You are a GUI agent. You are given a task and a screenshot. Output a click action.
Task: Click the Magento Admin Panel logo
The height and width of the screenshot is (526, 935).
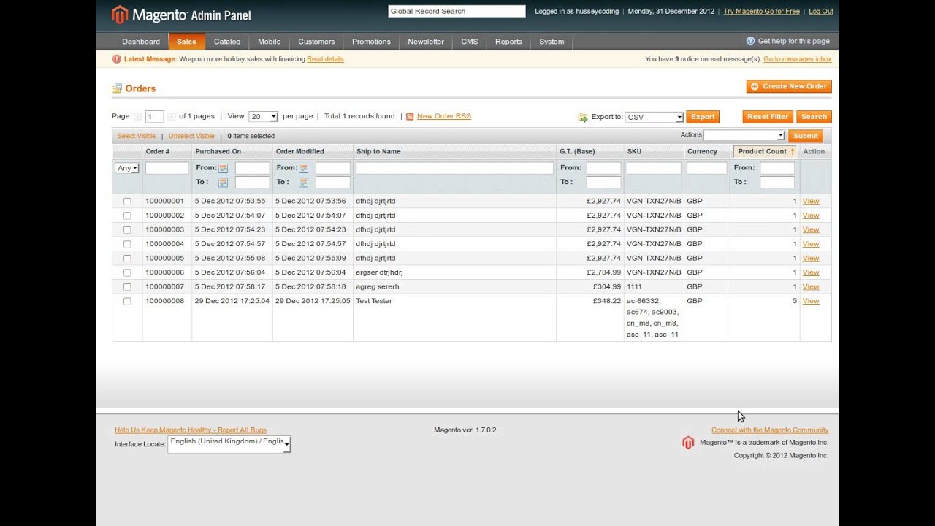[181, 15]
